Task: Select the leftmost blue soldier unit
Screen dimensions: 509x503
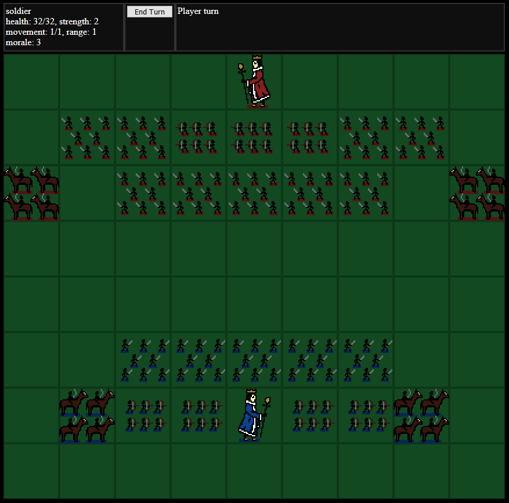Action: [143, 360]
